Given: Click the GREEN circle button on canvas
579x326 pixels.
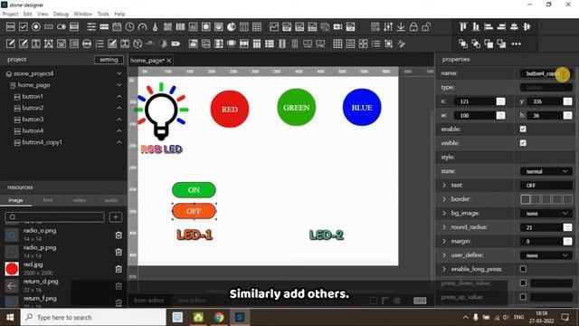Looking at the screenshot, I should point(297,108).
